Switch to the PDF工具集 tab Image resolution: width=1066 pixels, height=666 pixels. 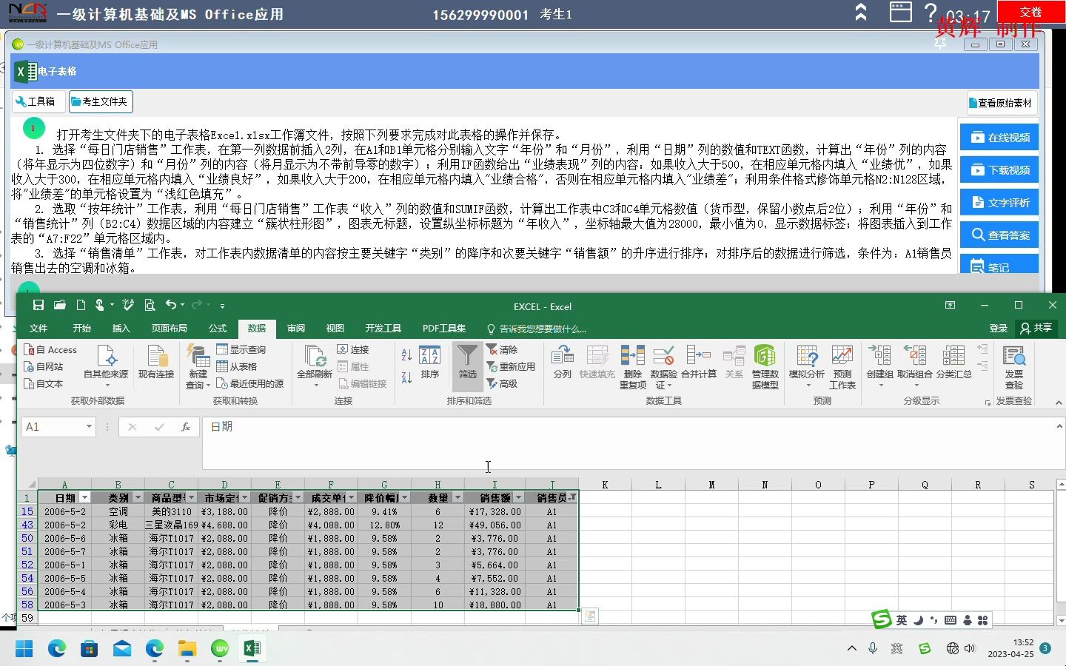444,329
